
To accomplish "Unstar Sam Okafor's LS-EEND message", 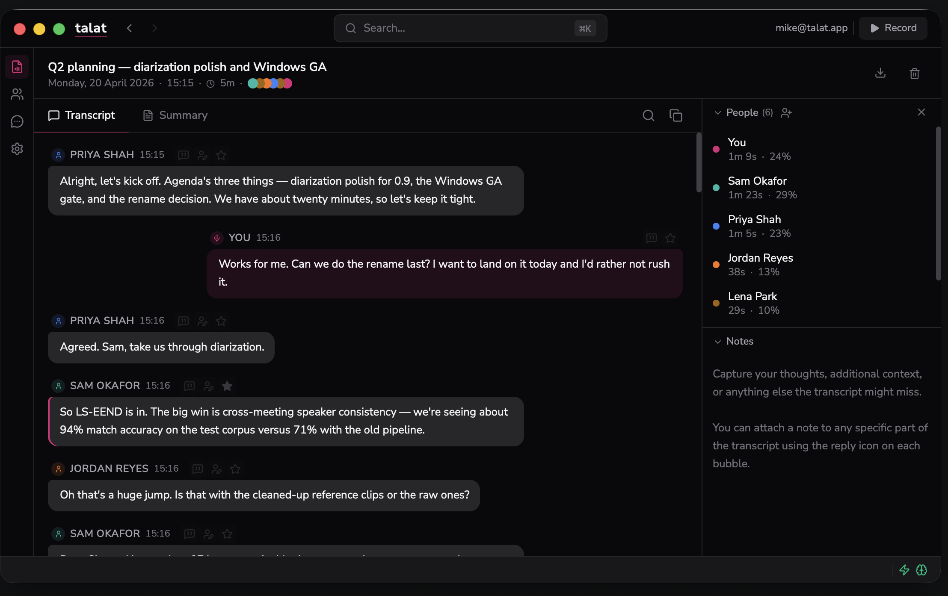I will [x=227, y=386].
